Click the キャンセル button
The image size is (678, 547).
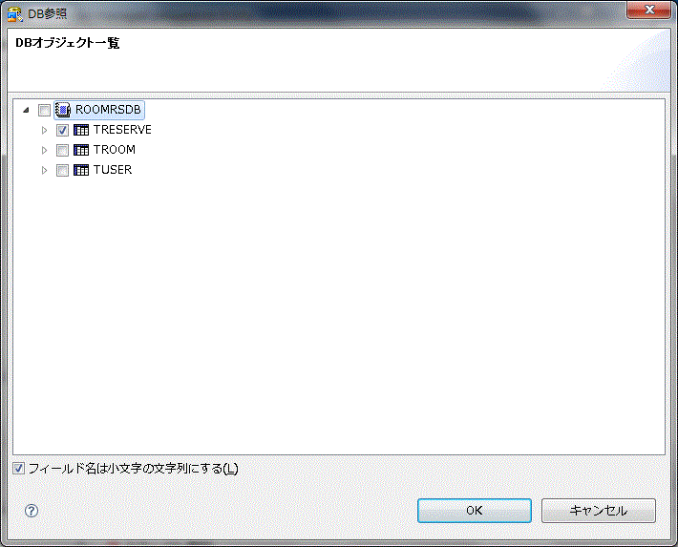pyautogui.click(x=599, y=511)
